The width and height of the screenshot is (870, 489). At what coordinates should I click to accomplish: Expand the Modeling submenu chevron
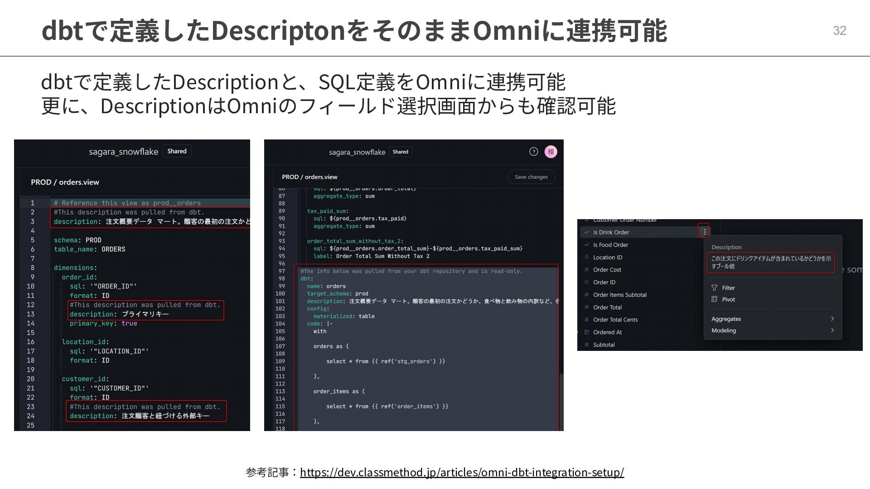pos(832,331)
